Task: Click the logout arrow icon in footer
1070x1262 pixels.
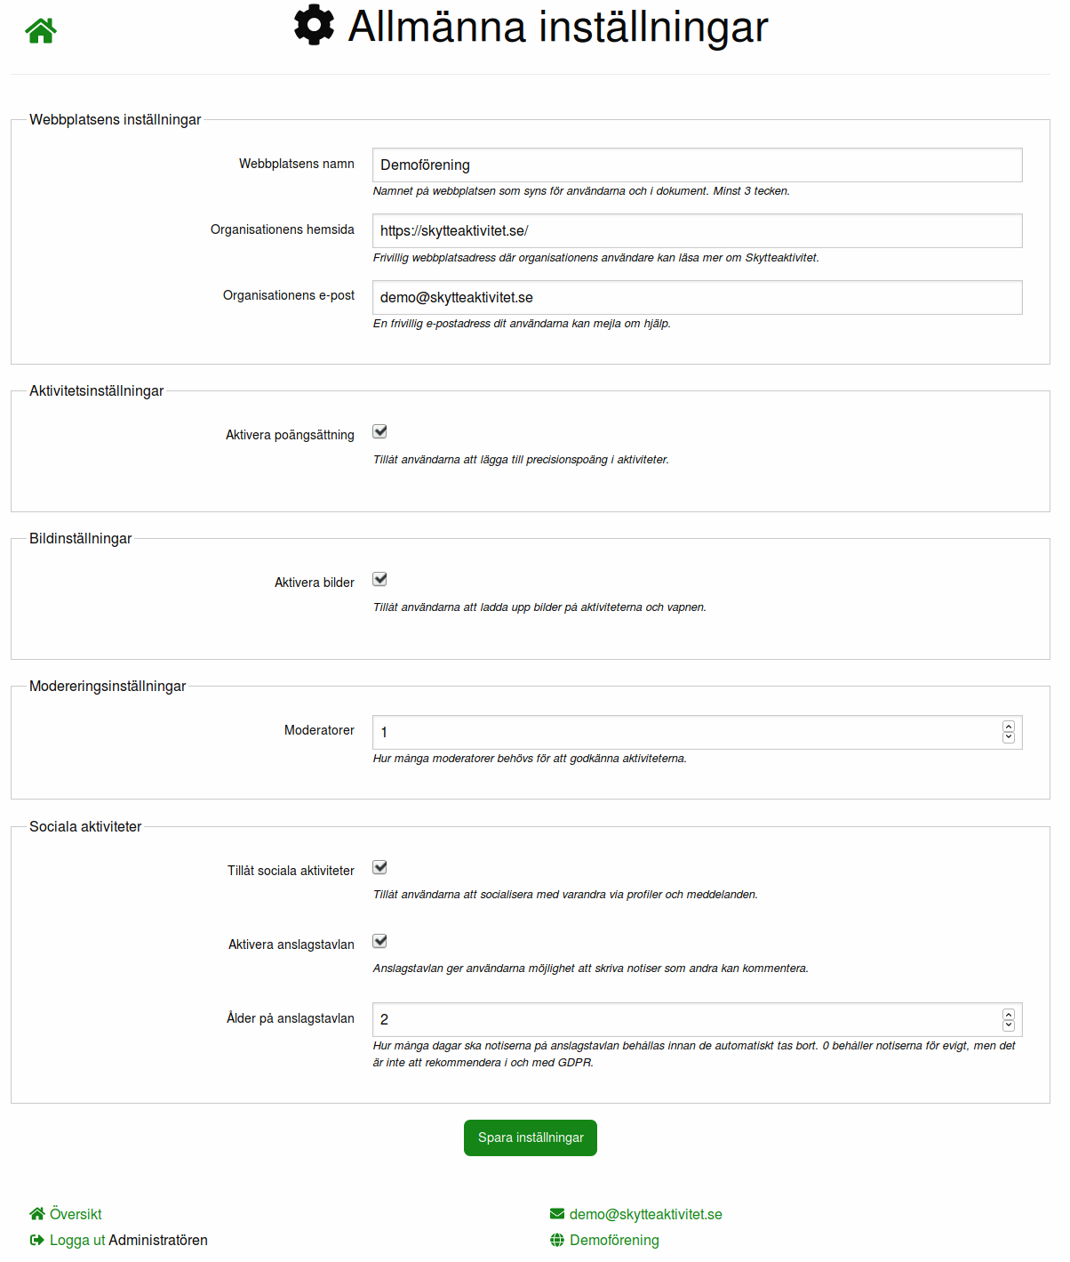Action: click(x=37, y=1240)
